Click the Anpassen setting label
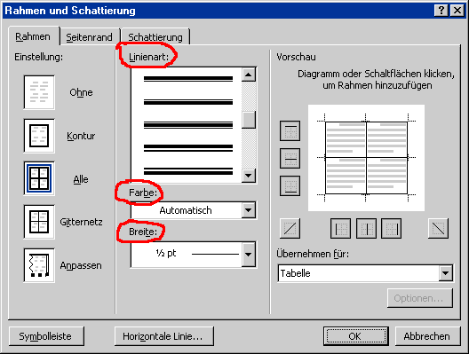Viewport: 469px width, 354px height. click(x=81, y=265)
